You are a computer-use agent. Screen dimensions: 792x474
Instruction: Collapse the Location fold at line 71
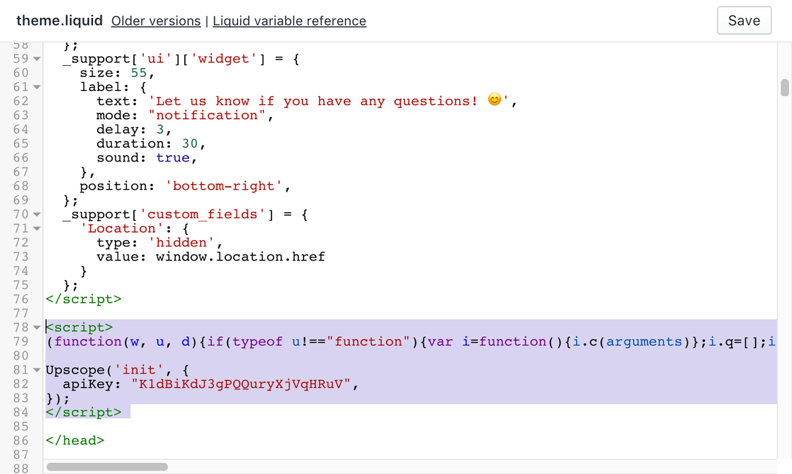click(x=36, y=229)
